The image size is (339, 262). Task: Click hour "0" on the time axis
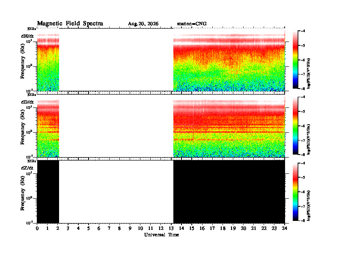pyautogui.click(x=37, y=228)
